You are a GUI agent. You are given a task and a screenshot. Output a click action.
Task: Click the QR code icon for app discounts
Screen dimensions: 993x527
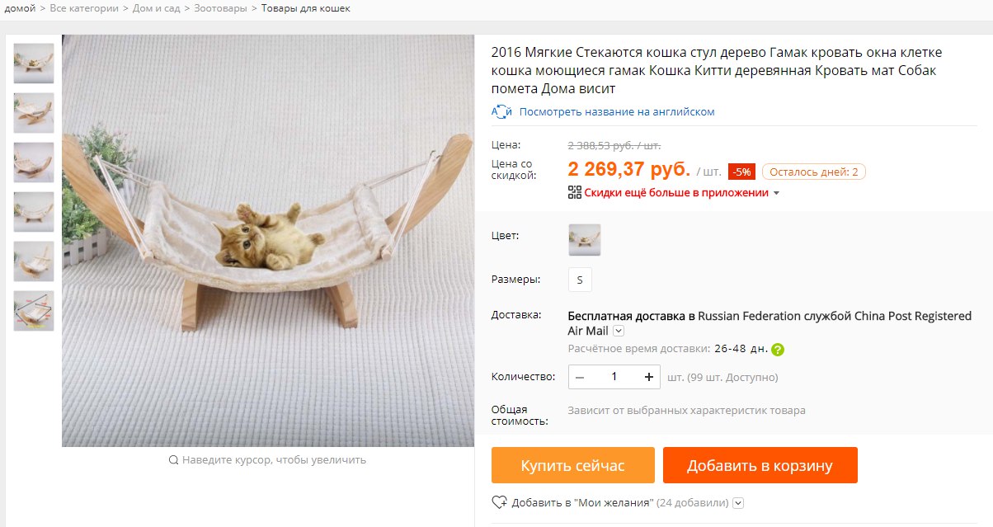[x=575, y=192]
